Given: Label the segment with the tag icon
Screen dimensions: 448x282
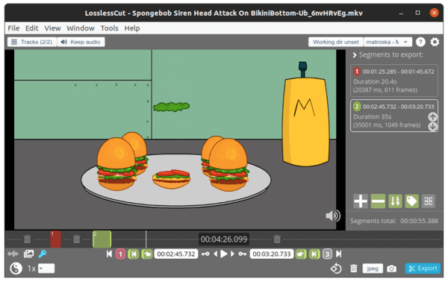Looking at the screenshot, I should click(x=411, y=201).
